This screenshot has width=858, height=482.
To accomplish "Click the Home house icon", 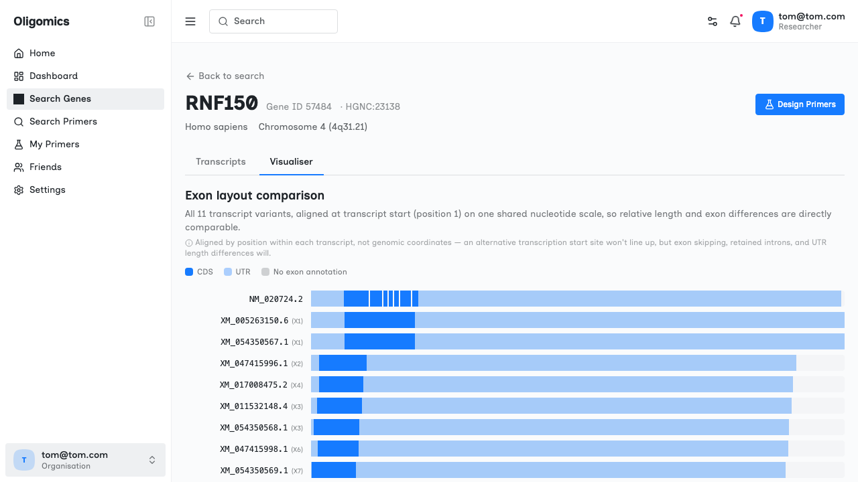I will pyautogui.click(x=19, y=54).
